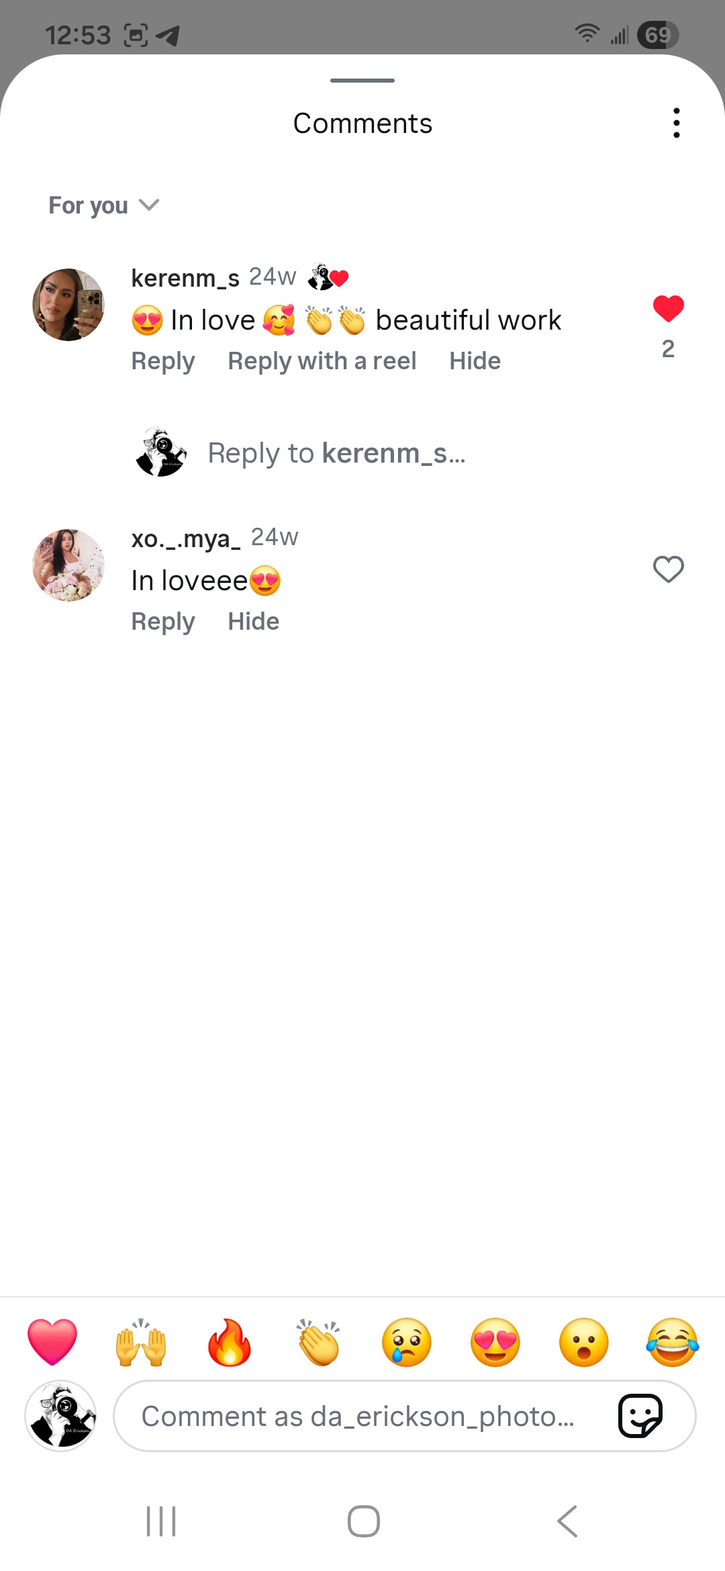Open the Reply to kerenm_s field
725x1571 pixels.
336,454
